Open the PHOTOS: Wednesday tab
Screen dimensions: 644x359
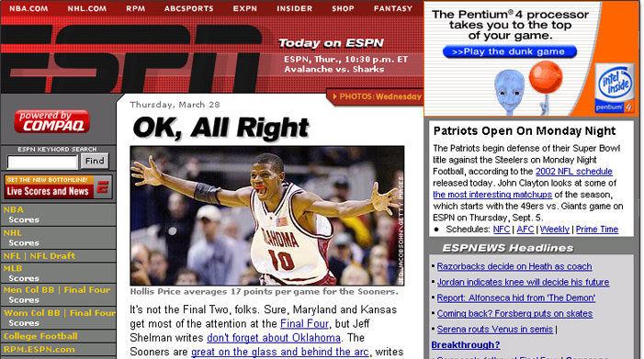(x=377, y=96)
